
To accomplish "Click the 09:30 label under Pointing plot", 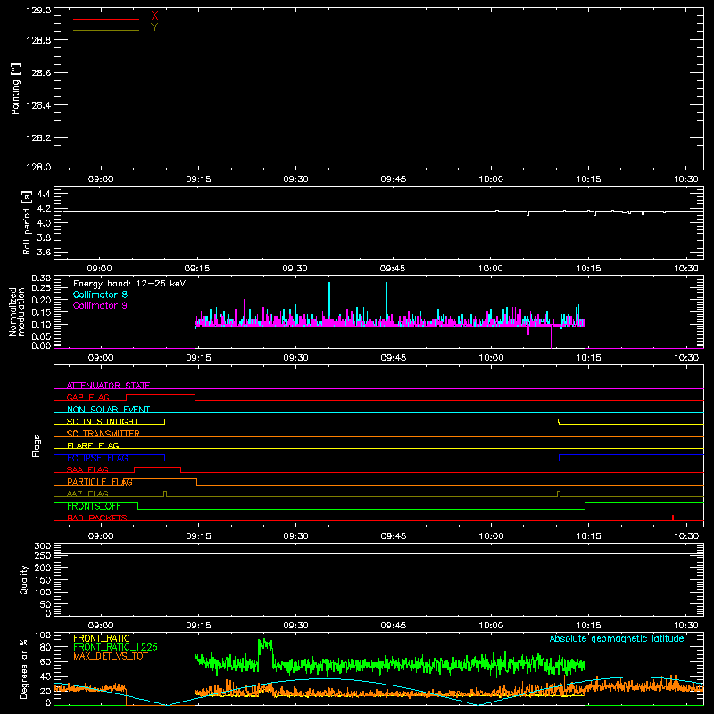I will click(296, 179).
